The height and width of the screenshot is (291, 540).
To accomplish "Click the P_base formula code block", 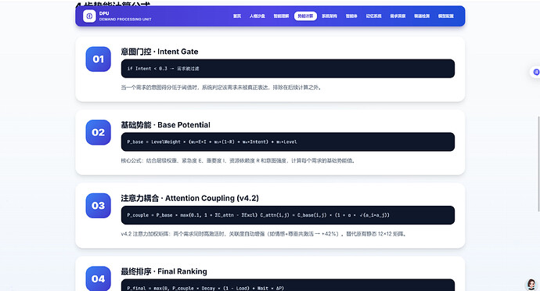I will 287,142.
